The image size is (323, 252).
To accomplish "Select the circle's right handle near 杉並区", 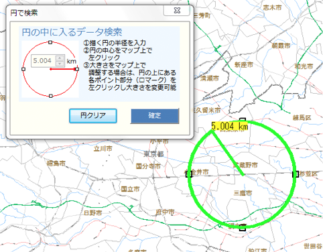I will click(x=296, y=174).
